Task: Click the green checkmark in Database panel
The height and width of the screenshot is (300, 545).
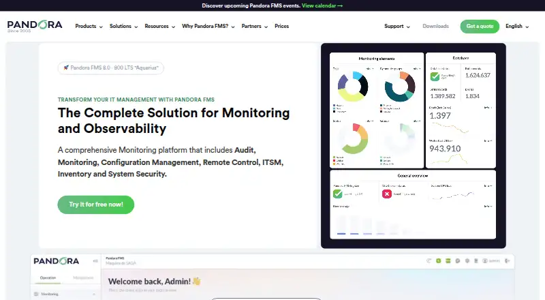Action: 435,76
